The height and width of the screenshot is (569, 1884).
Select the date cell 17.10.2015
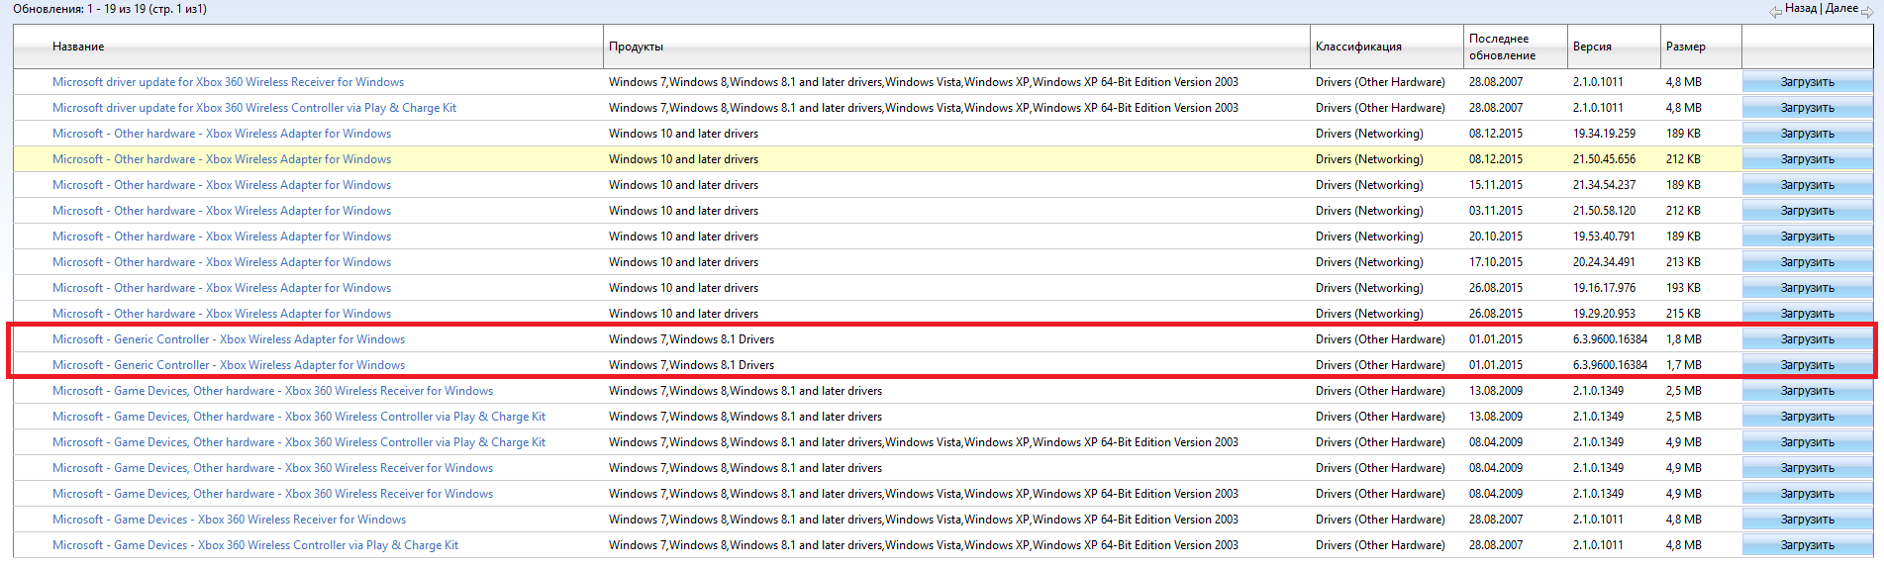[x=1496, y=262]
